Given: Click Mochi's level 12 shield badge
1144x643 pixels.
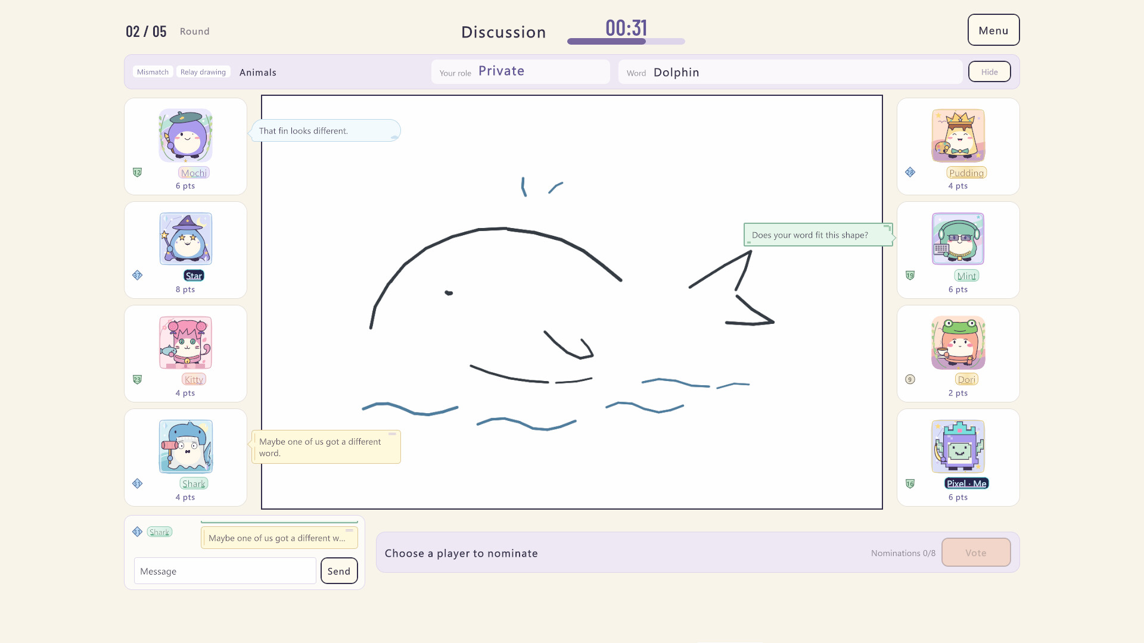Looking at the screenshot, I should coord(137,173).
